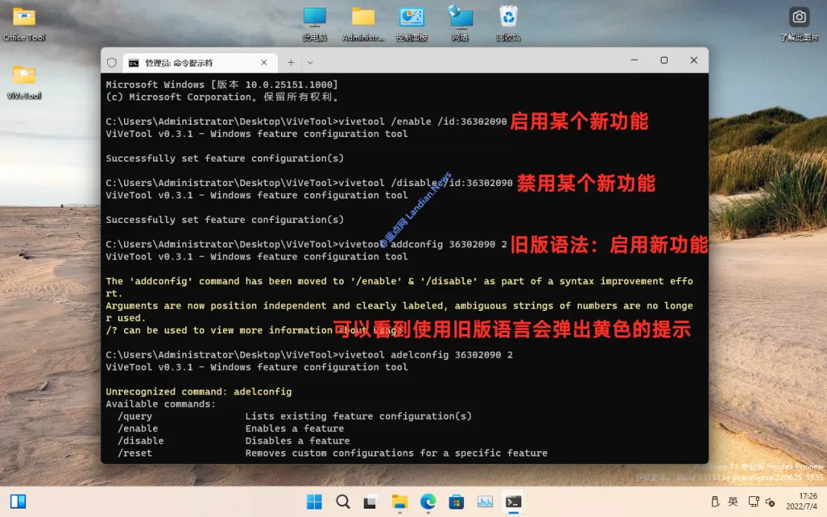Unmute the speaker icon in the system tray
Viewport: 827px width, 517px height.
(x=770, y=502)
